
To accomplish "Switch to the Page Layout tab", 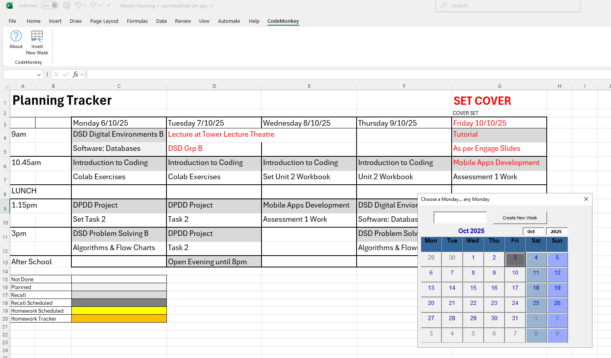I will click(x=104, y=21).
